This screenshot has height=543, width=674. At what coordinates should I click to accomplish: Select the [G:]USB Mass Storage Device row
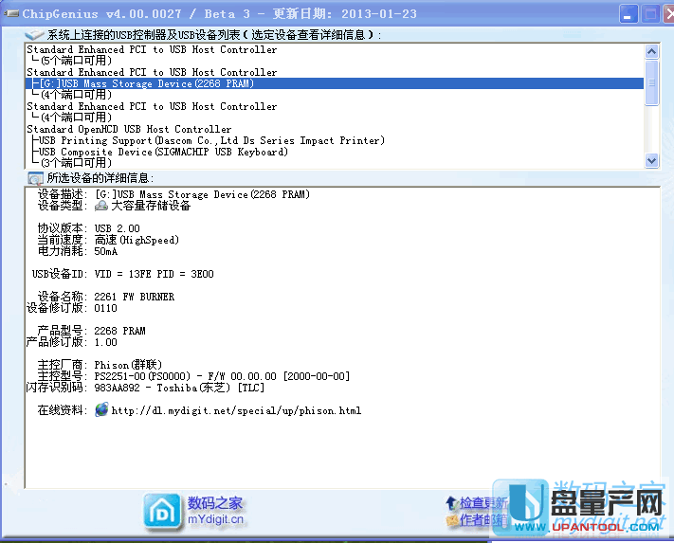[x=335, y=83]
